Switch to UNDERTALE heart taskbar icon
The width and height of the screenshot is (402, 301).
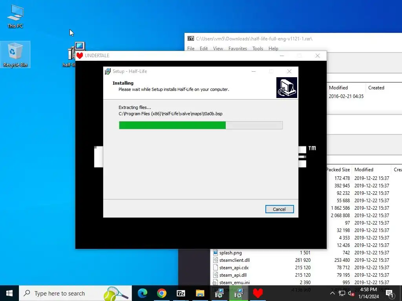[258, 293]
